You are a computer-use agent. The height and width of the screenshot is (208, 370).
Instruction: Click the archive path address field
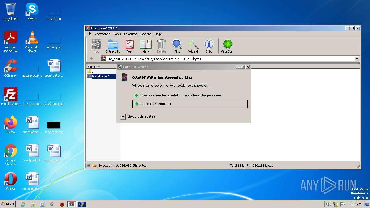pyautogui.click(x=227, y=59)
